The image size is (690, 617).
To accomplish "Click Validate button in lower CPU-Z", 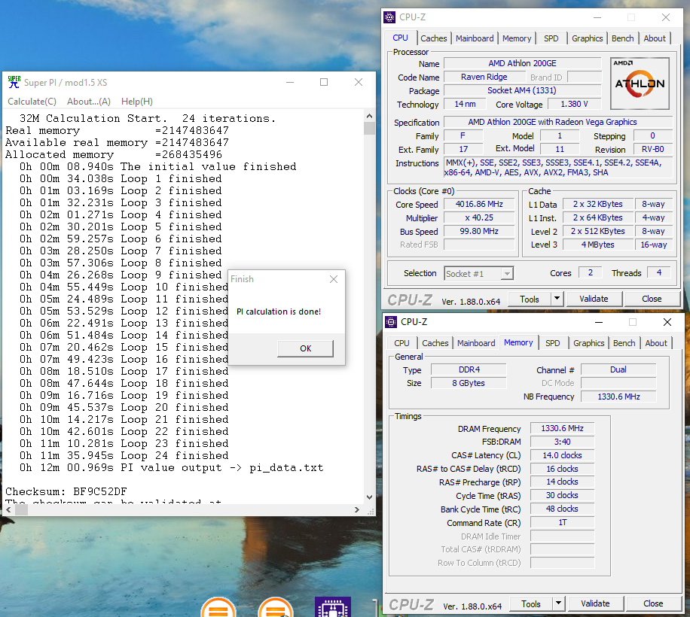I will coord(595,603).
